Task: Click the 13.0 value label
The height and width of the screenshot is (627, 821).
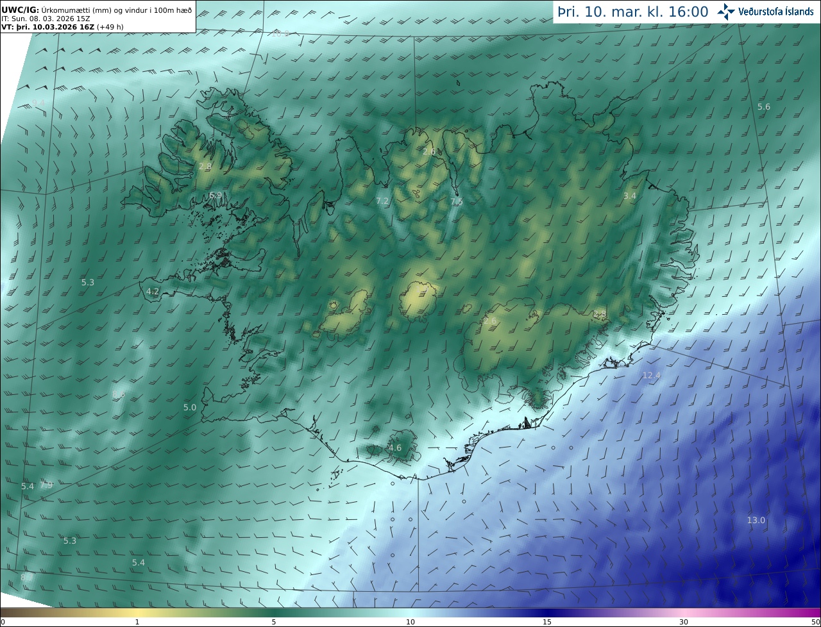Action: 756,520
